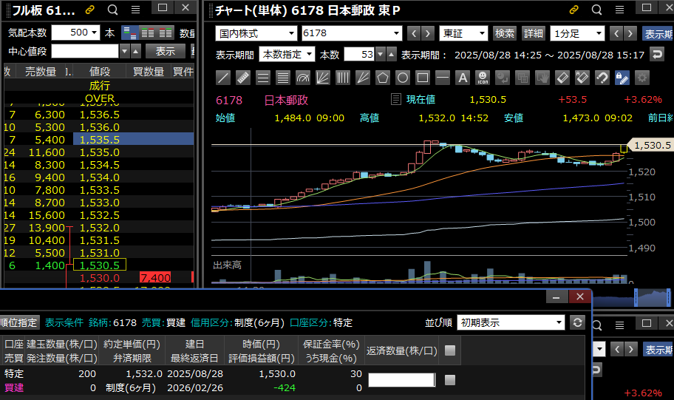Image resolution: width=674 pixels, height=400 pixels.
Task: Select the circle shape tool
Action: [403, 78]
